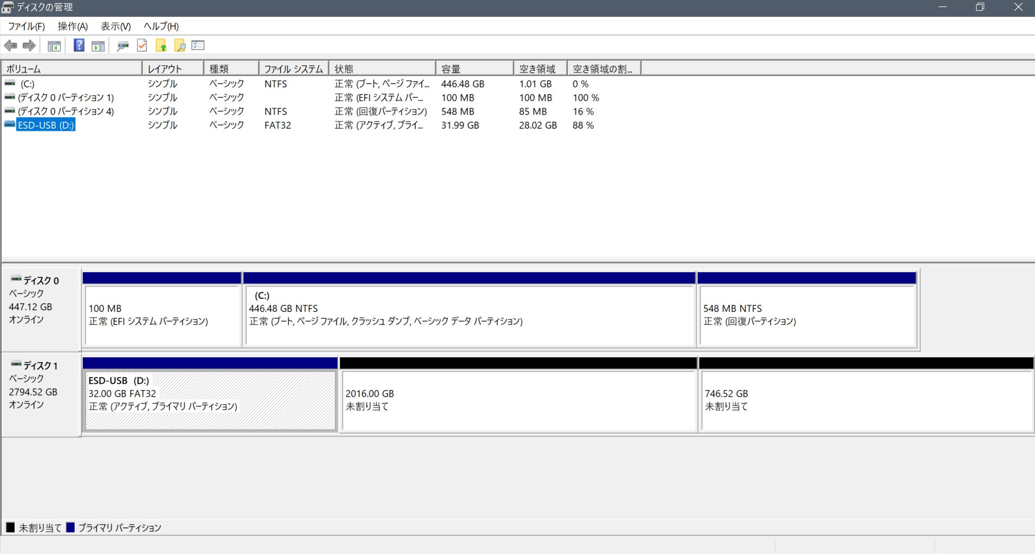Sort by the ファイル システム column header
The image size is (1035, 554).
[x=293, y=69]
